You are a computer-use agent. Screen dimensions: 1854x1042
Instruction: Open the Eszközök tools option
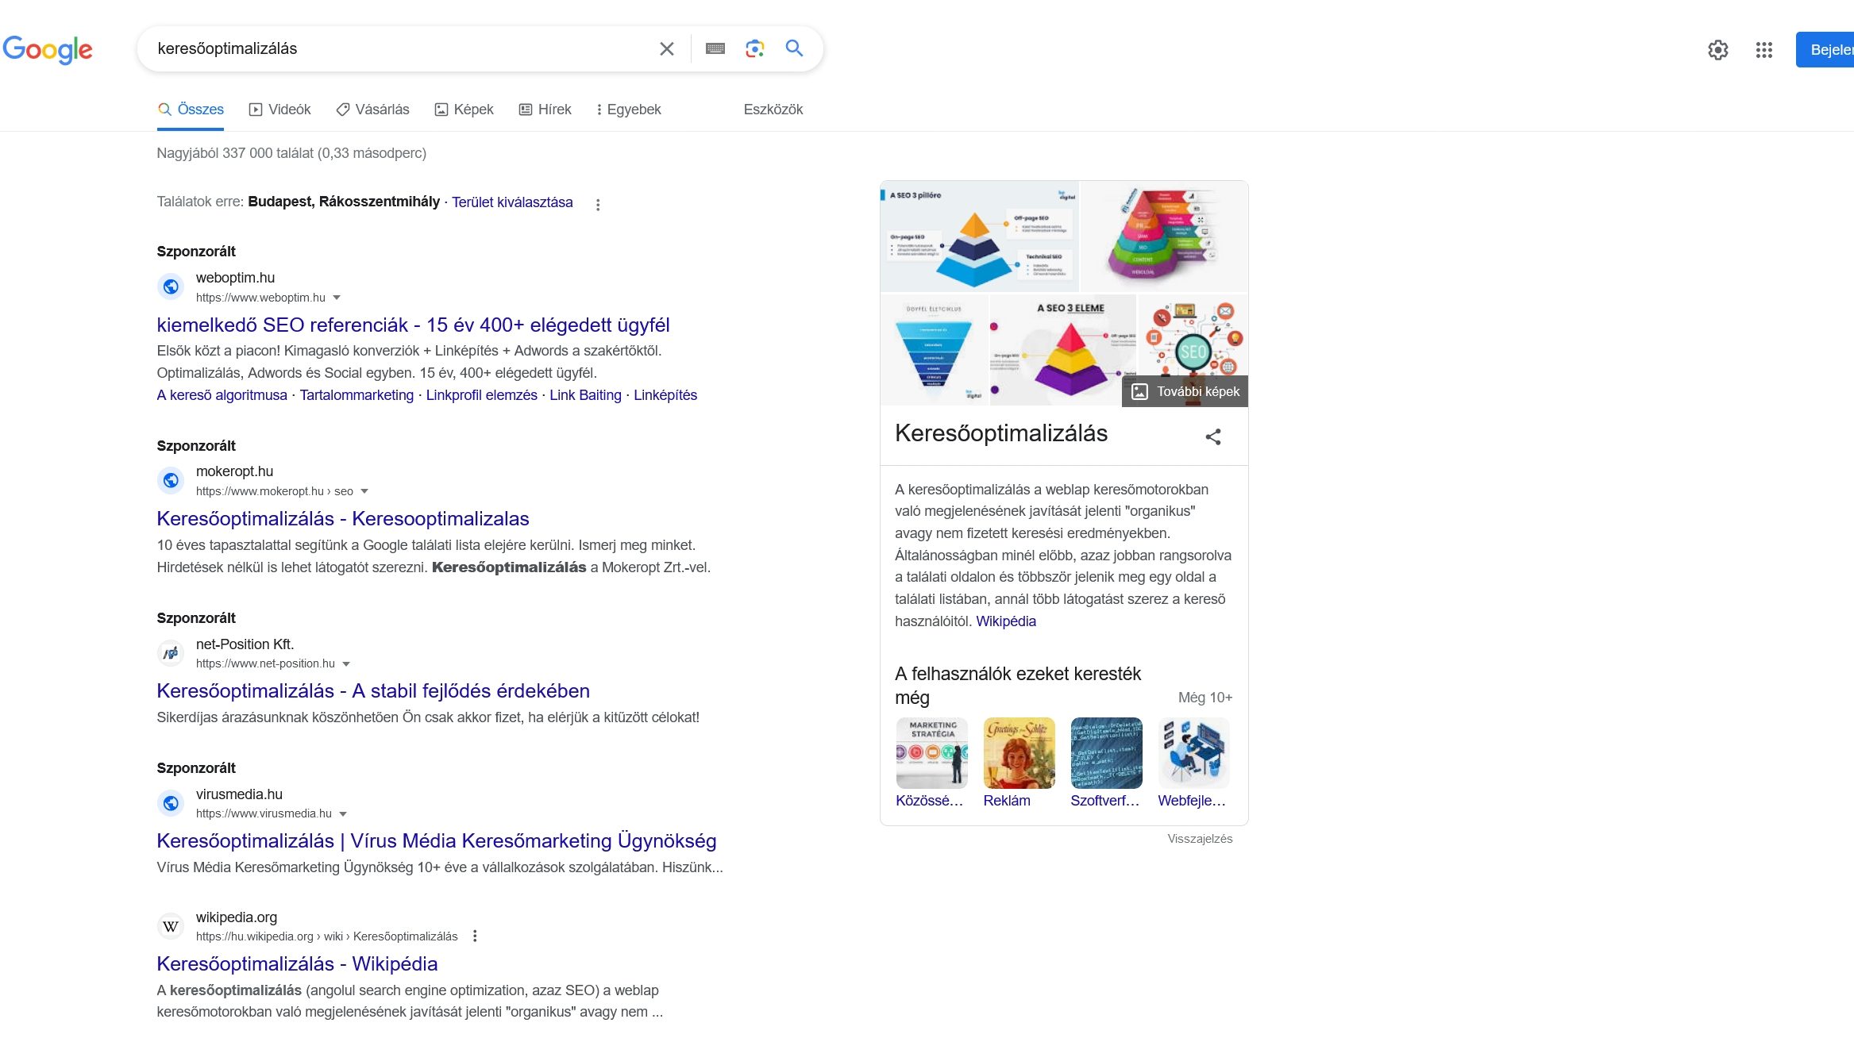(x=773, y=110)
